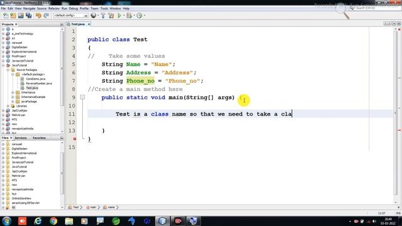
Task: Minimize the Projects panel
Action: pyautogui.click(x=62, y=24)
